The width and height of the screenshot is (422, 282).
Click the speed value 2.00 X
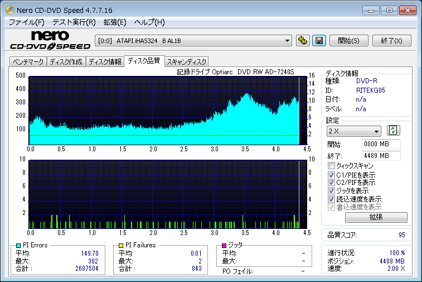pyautogui.click(x=396, y=269)
